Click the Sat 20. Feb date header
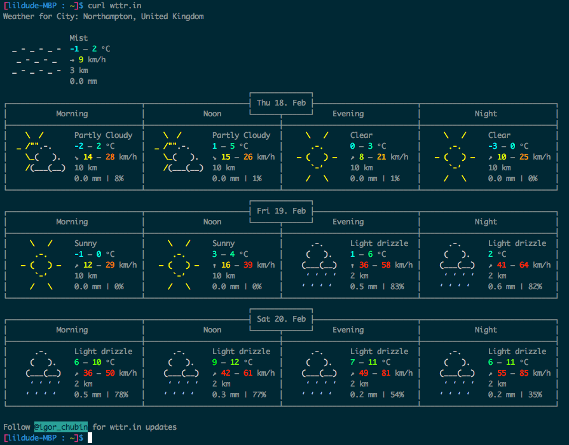This screenshot has width=569, height=445. coord(281,319)
